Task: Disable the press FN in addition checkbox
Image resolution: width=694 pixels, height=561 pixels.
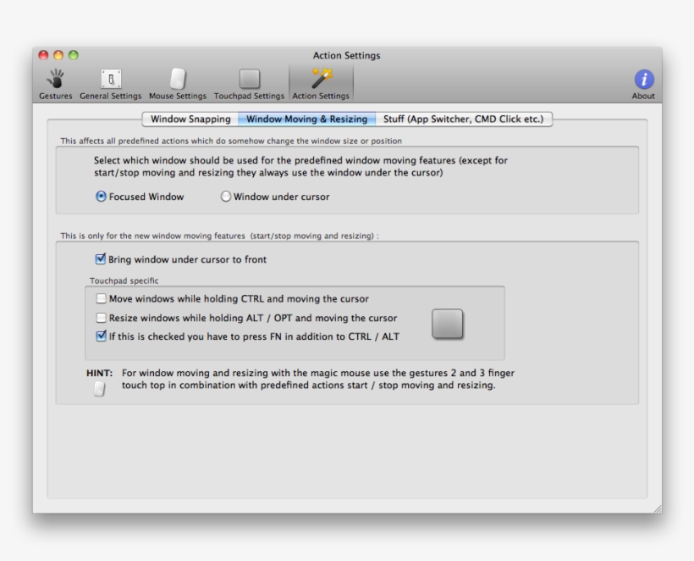Action: coord(102,336)
